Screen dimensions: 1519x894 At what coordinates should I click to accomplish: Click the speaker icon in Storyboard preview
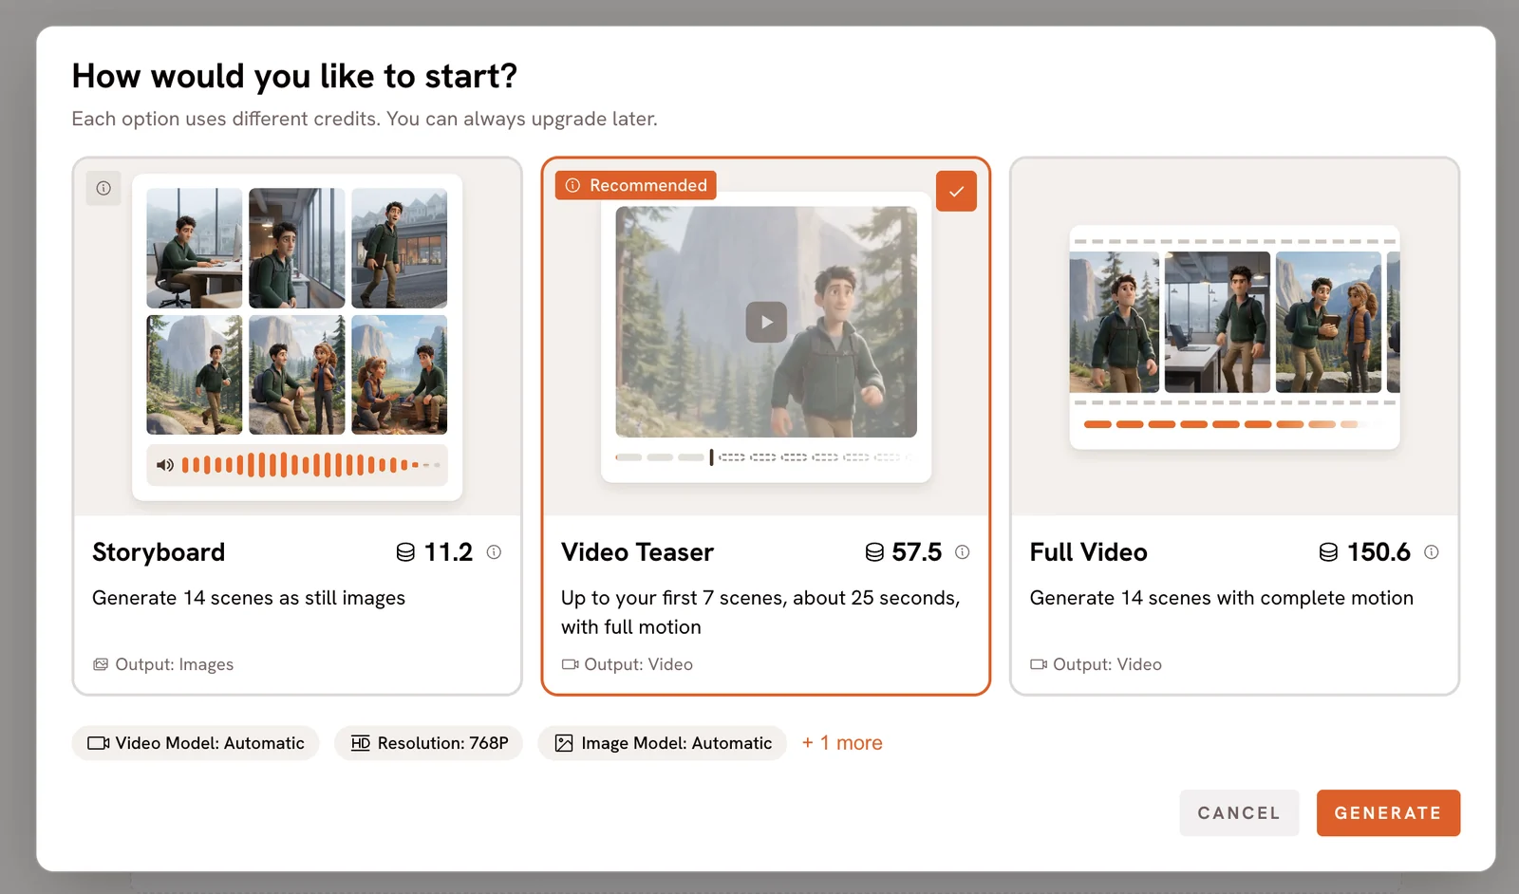tap(165, 465)
